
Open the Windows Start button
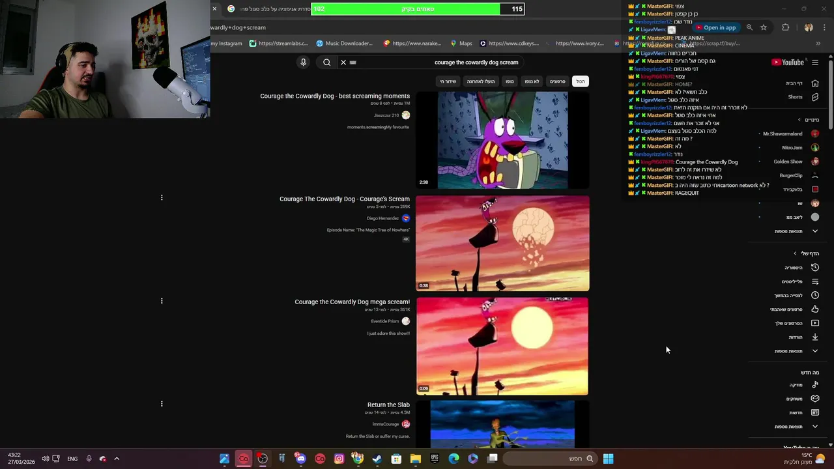point(608,459)
